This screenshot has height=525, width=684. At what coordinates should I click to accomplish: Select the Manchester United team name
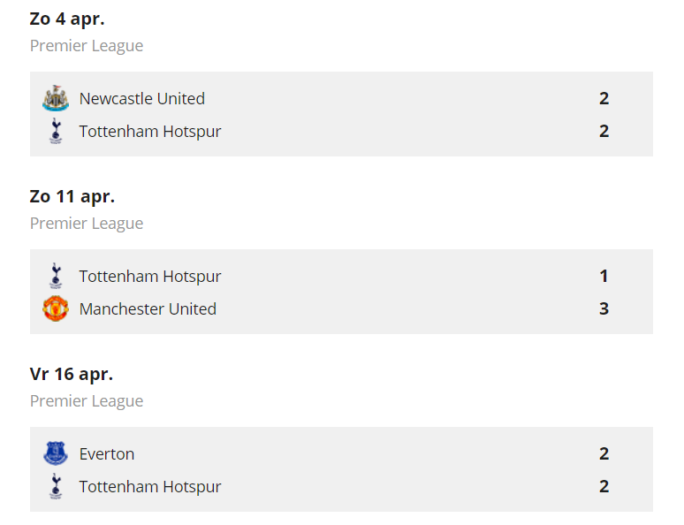pyautogui.click(x=148, y=309)
